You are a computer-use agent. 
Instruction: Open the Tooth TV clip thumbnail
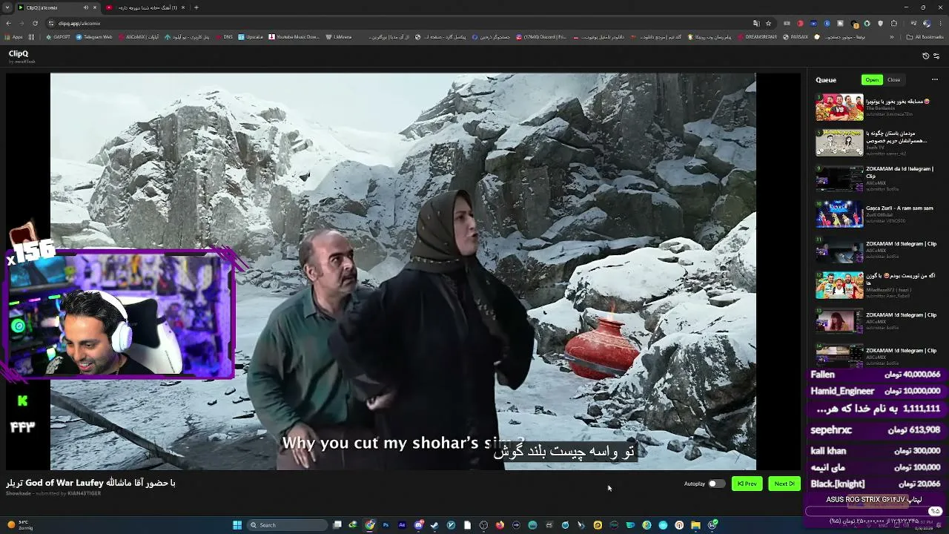(x=839, y=142)
